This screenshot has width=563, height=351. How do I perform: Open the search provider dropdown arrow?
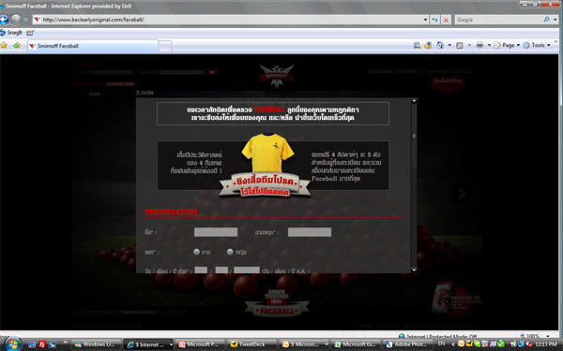[555, 20]
